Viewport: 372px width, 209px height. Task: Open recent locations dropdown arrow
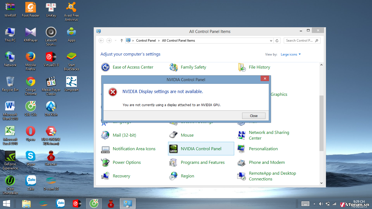115,41
